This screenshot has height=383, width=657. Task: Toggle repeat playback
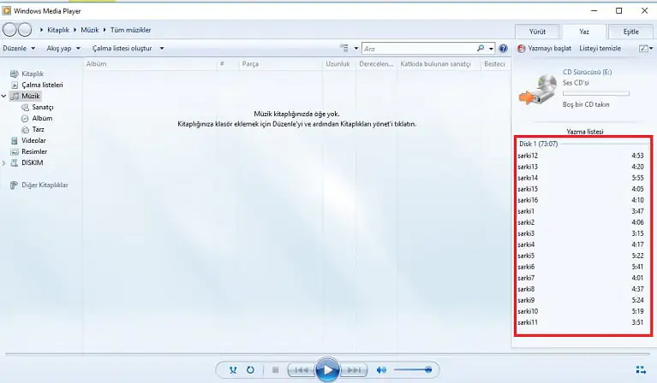point(250,370)
